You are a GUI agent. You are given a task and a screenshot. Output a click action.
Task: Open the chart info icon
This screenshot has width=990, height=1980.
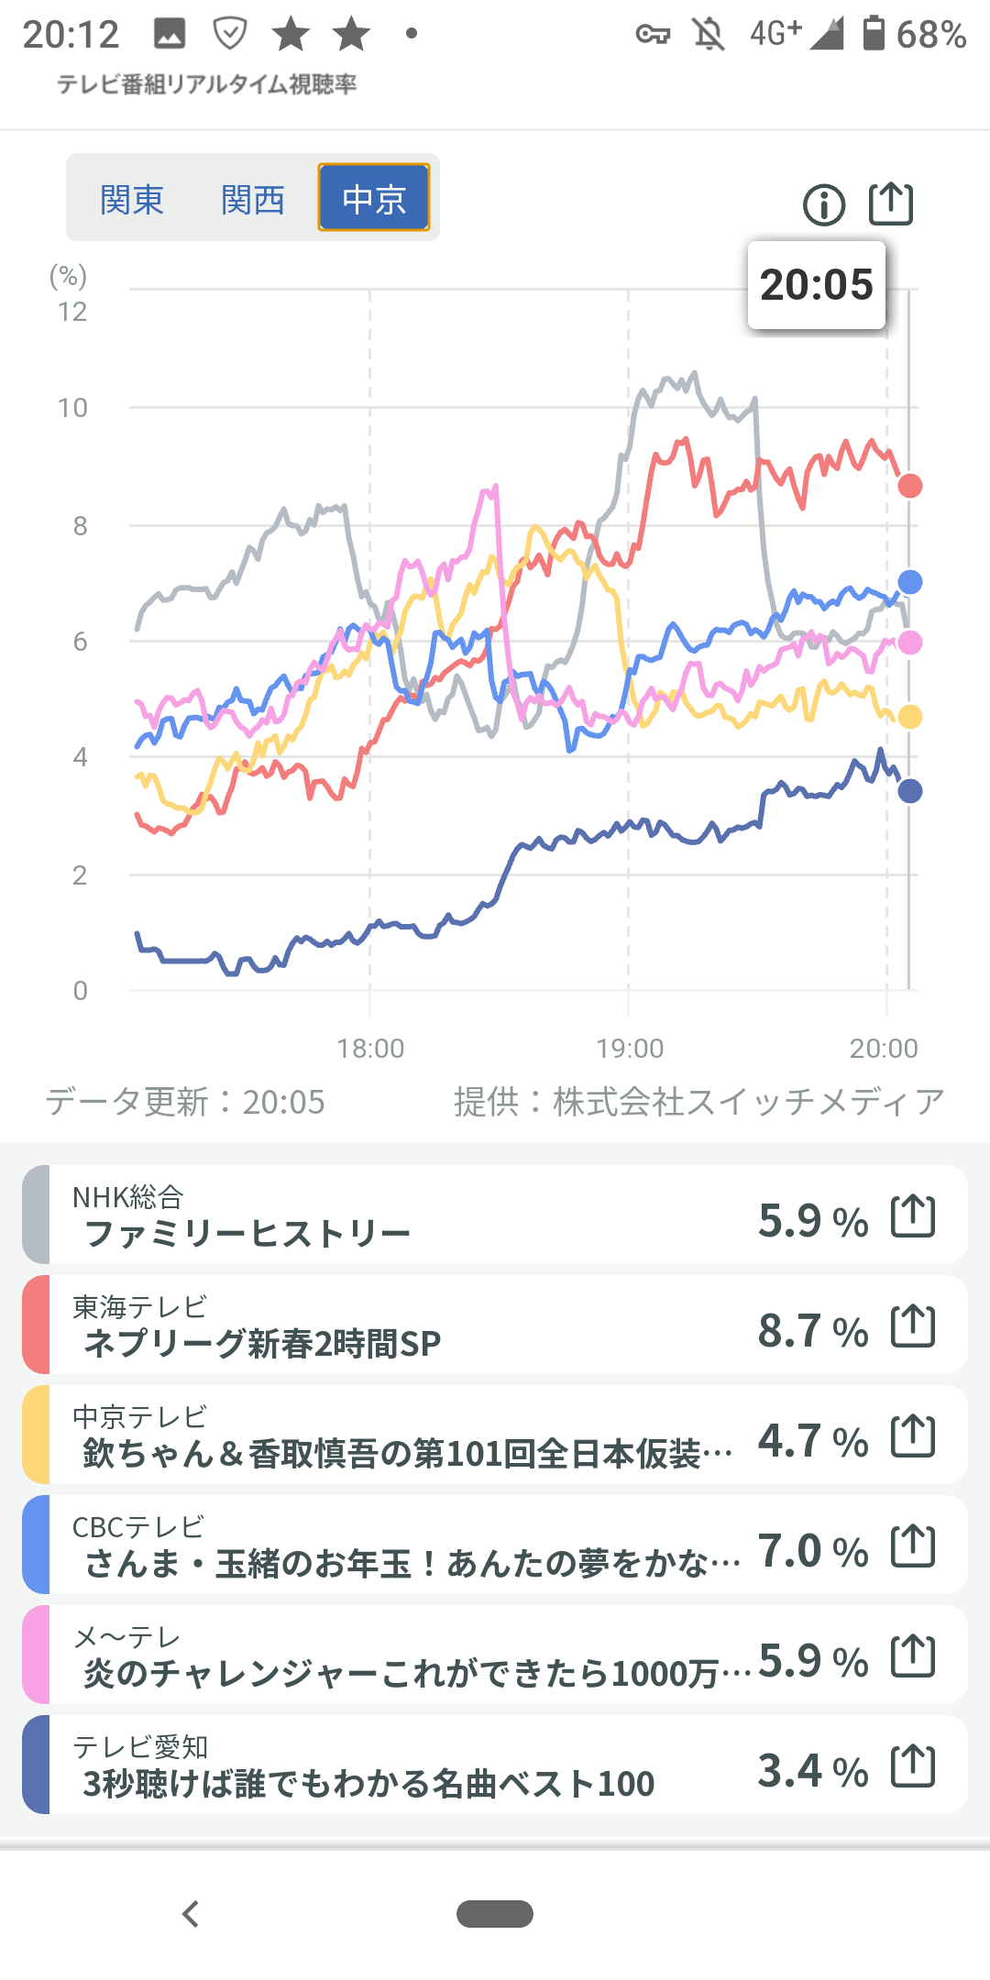pos(823,204)
